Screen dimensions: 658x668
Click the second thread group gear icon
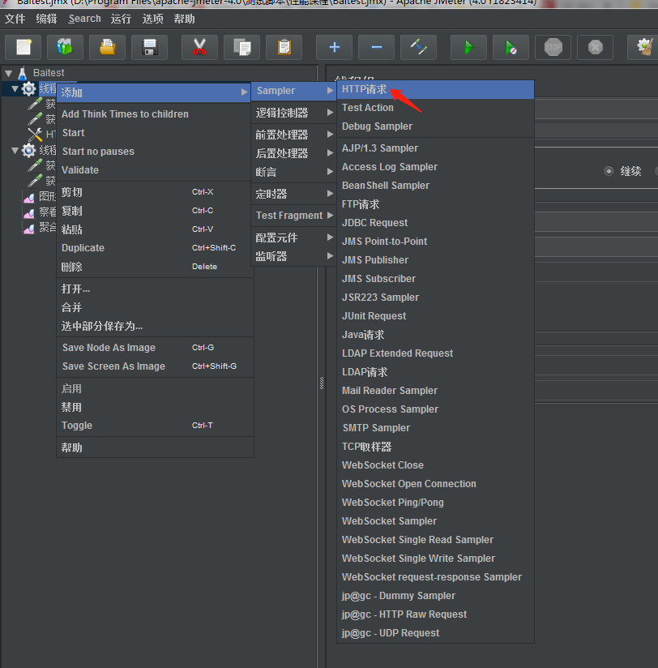click(28, 150)
